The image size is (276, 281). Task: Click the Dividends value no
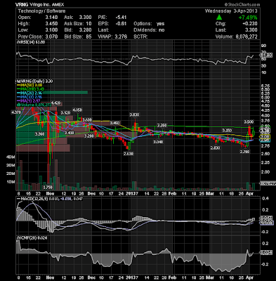pyautogui.click(x=162, y=30)
